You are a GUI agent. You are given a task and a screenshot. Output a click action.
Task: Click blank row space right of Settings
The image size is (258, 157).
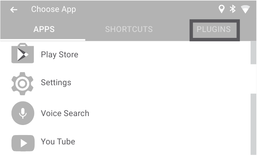(x=160, y=83)
